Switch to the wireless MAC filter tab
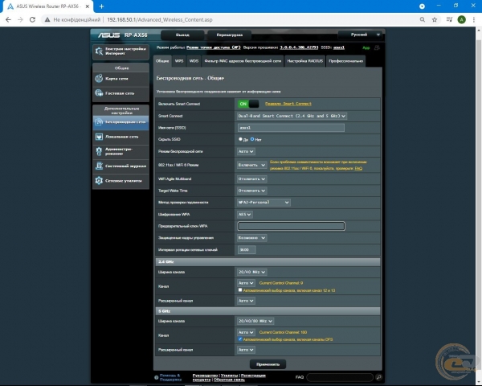 click(x=243, y=61)
